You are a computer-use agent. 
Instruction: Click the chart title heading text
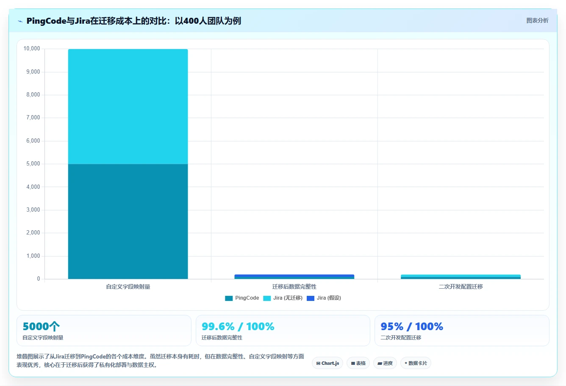click(134, 21)
